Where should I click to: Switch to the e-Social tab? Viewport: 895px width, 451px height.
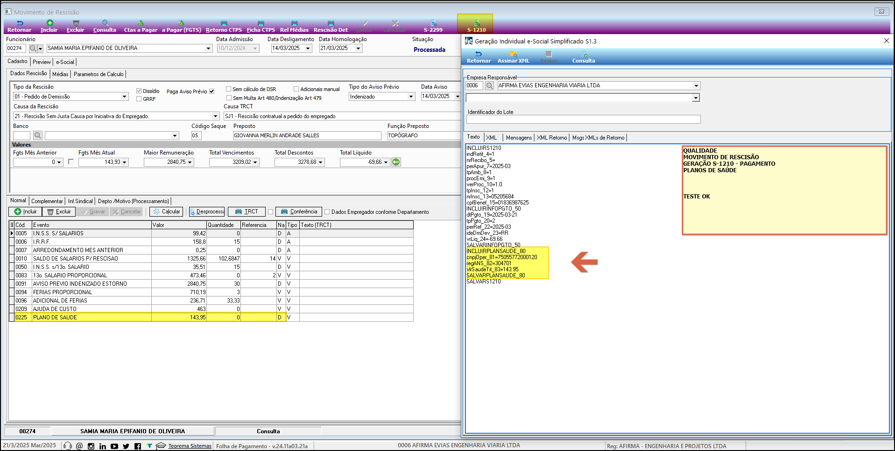click(x=65, y=62)
